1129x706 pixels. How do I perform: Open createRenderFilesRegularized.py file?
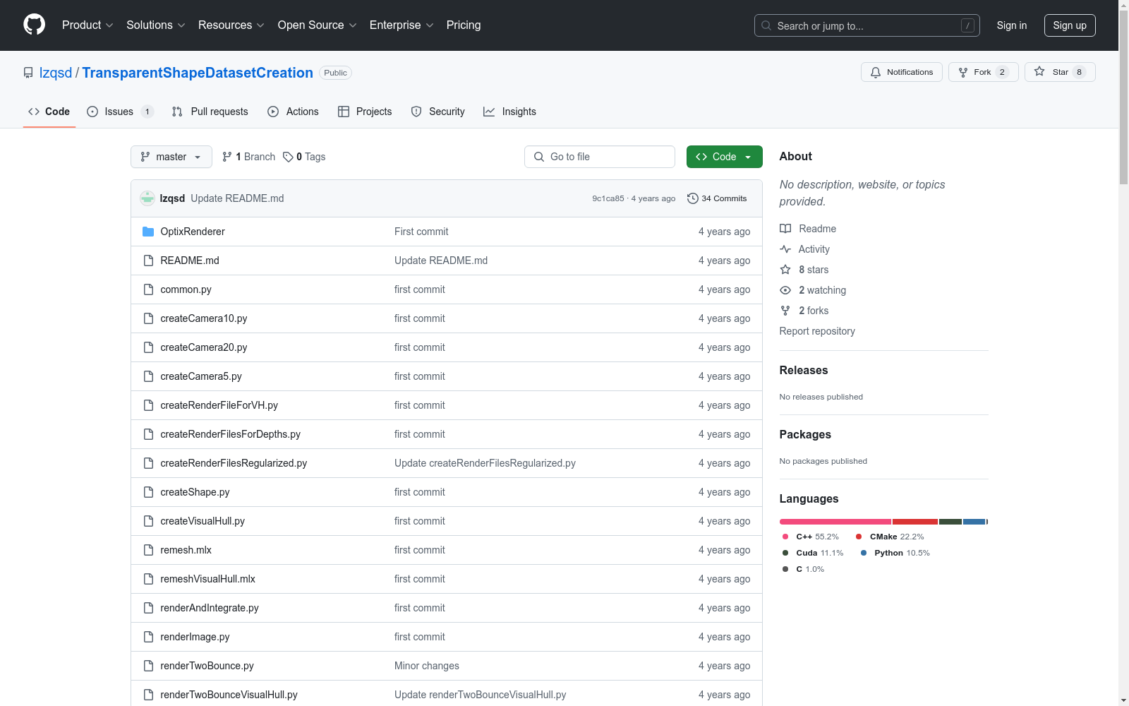point(234,463)
